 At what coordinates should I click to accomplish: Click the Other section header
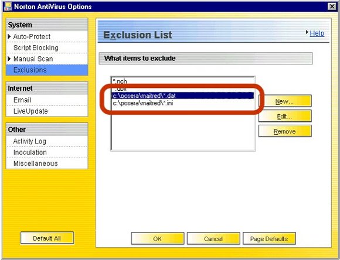tap(47, 129)
